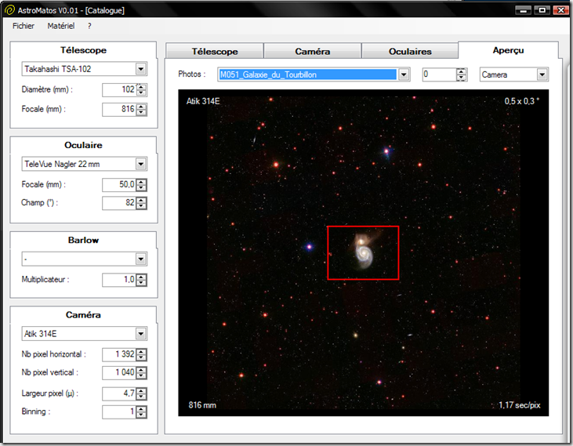Expand the Takahashi TSA-102 telescope dropdown
This screenshot has width=573, height=446.
[140, 69]
